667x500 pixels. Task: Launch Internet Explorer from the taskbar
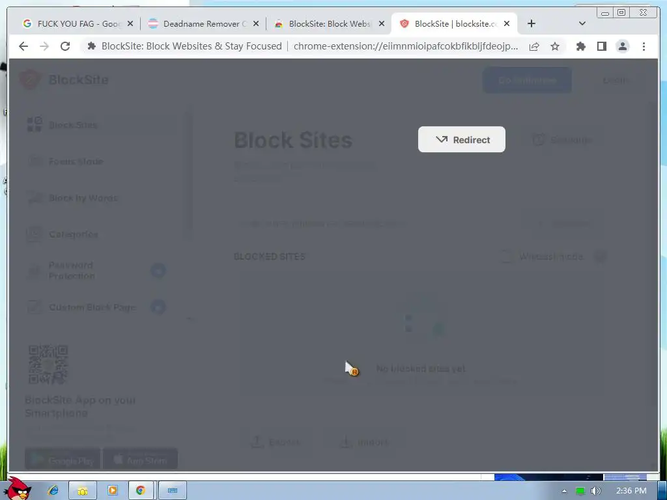point(53,490)
